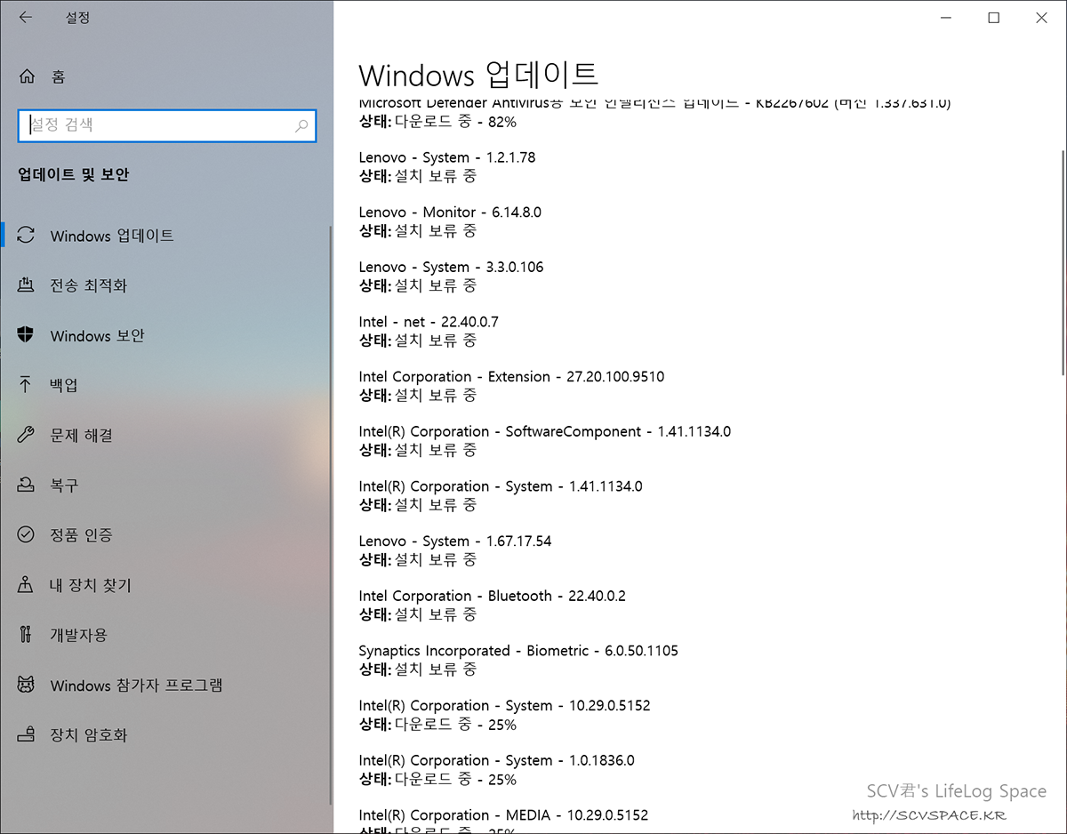Click the Windows 보안 shield icon
The height and width of the screenshot is (834, 1067).
coord(27,335)
